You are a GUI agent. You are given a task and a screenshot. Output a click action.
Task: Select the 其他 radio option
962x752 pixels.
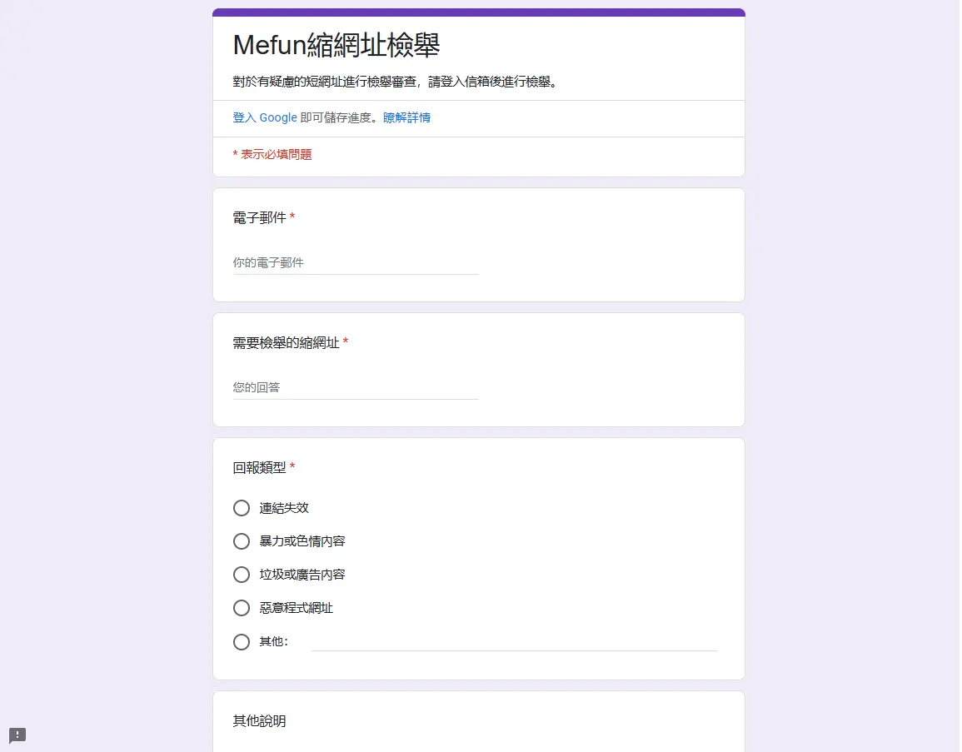[241, 641]
